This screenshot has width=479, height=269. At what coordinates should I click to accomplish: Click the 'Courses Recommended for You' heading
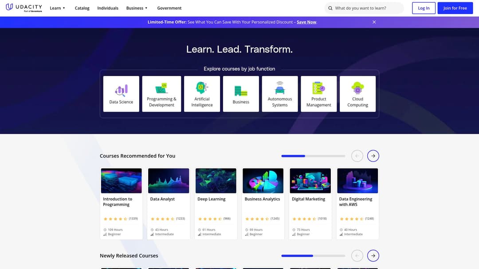point(137,156)
